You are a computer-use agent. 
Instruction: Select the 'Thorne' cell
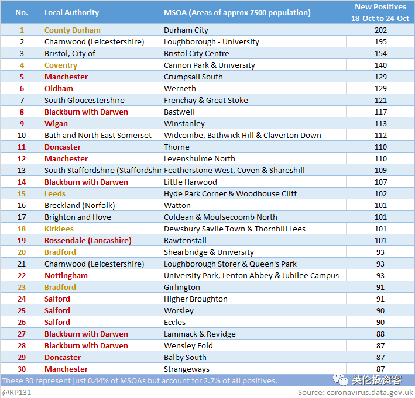coord(177,147)
